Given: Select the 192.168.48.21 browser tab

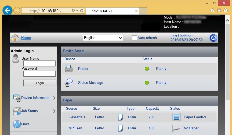Looking at the screenshot, I should point(113,11).
